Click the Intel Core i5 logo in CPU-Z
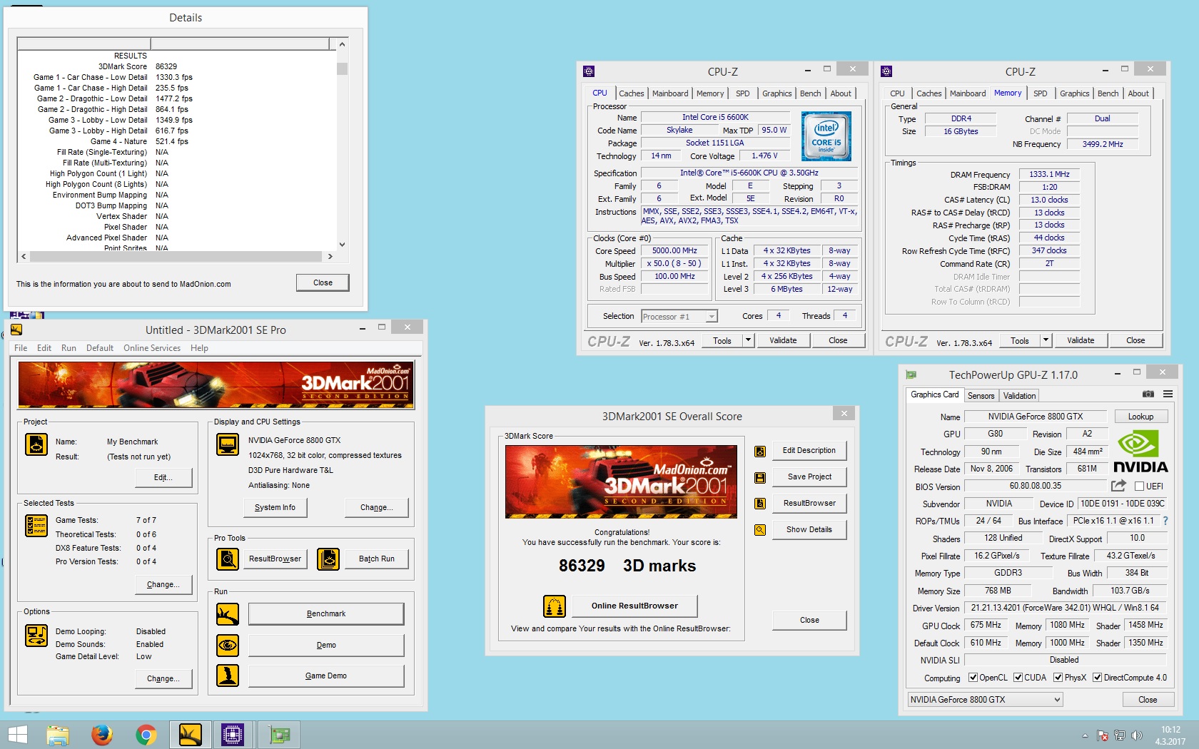 pos(826,136)
